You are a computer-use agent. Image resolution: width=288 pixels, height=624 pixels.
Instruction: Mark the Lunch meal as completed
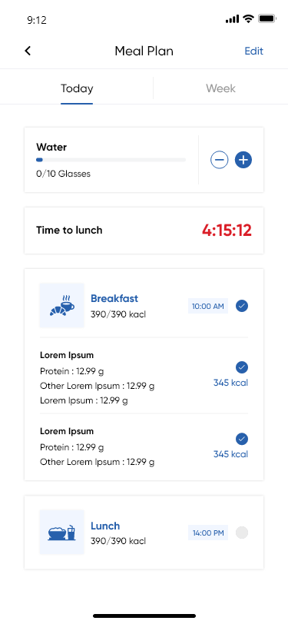tap(242, 533)
